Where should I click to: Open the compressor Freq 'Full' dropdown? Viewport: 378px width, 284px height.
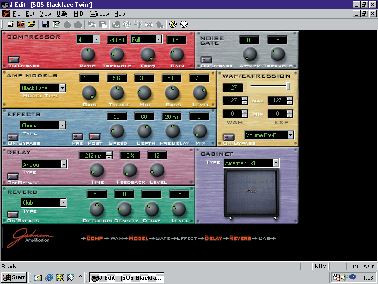tap(158, 39)
